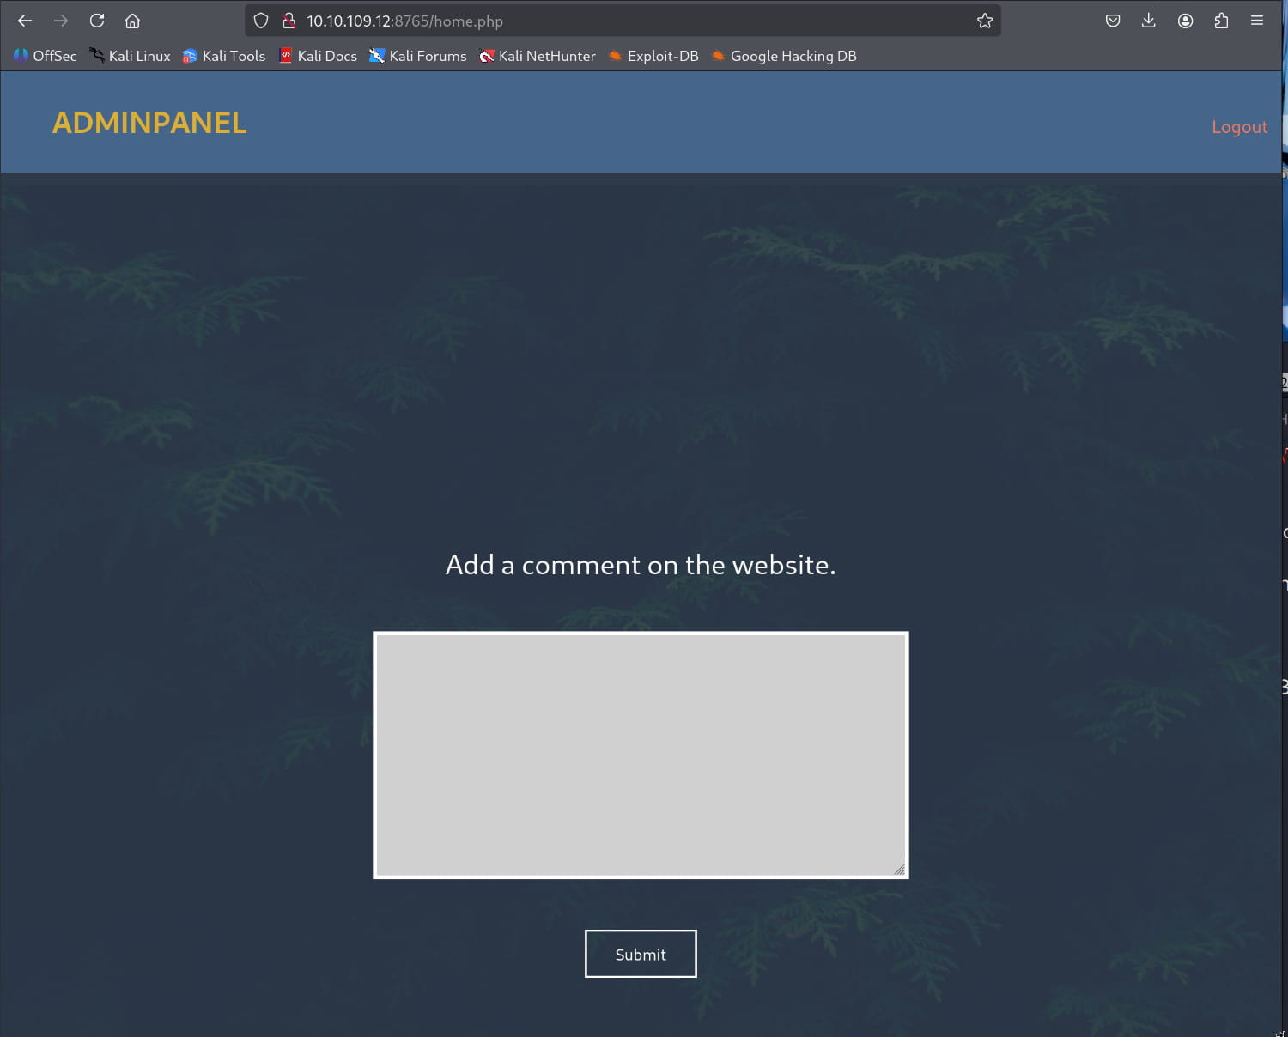The image size is (1288, 1037).
Task: Open the downloads panel
Action: tap(1148, 21)
